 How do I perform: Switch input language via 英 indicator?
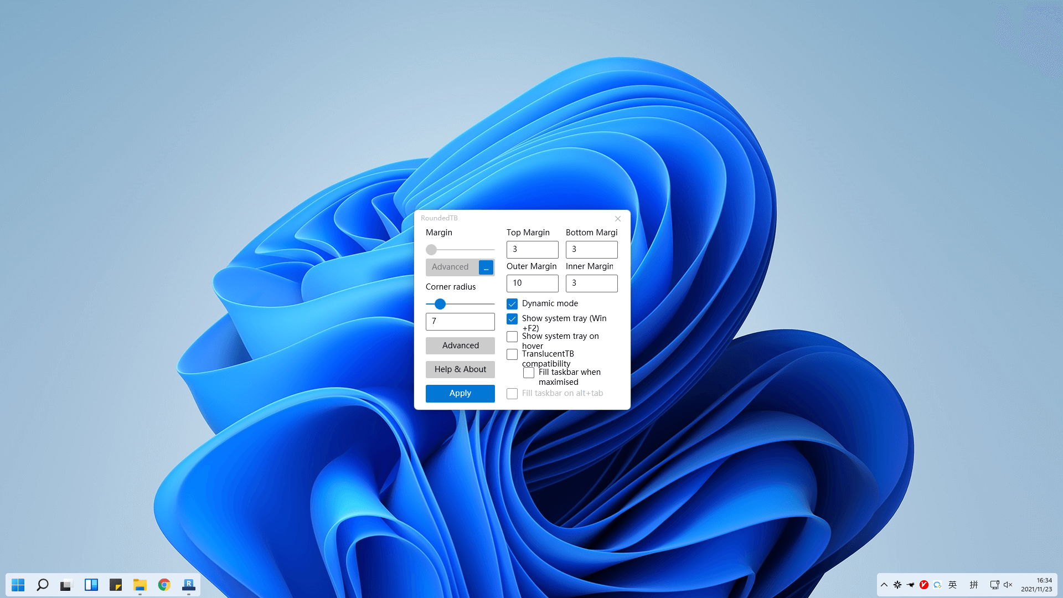point(952,585)
